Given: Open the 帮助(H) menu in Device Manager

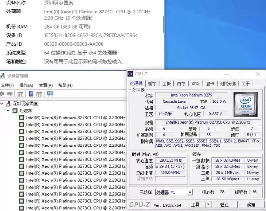Looking at the screenshot, I should coord(66,85).
